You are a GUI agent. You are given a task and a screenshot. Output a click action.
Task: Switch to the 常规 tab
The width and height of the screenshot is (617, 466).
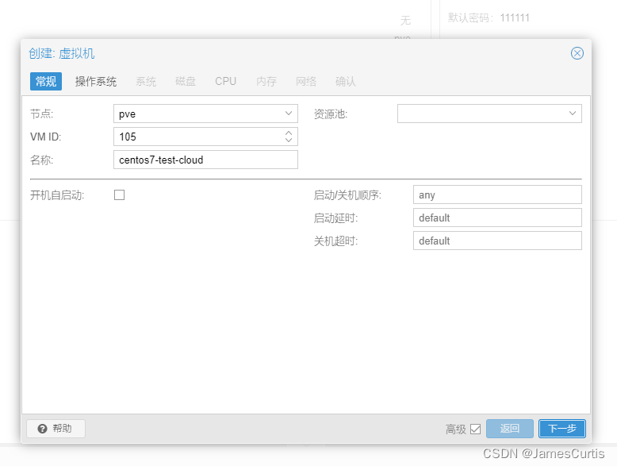click(46, 82)
